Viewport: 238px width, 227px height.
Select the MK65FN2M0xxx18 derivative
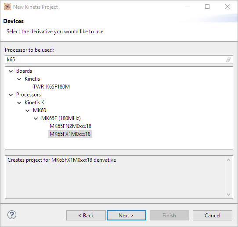click(x=70, y=126)
